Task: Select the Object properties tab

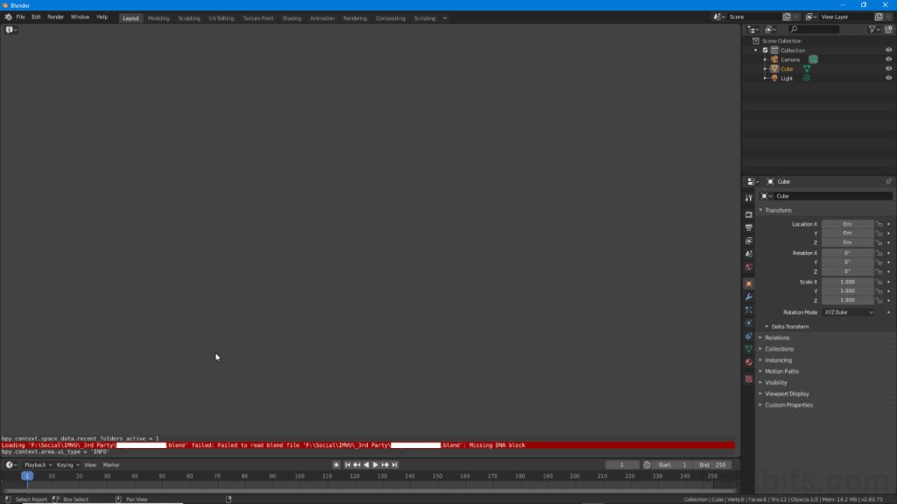Action: pos(749,283)
